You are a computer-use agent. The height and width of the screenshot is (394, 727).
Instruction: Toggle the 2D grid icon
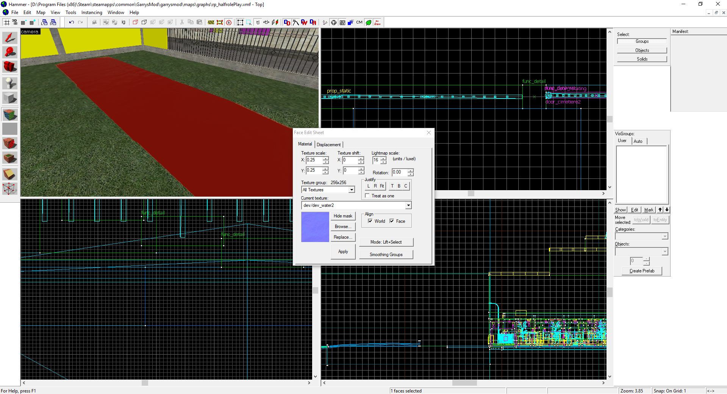pyautogui.click(x=6, y=22)
